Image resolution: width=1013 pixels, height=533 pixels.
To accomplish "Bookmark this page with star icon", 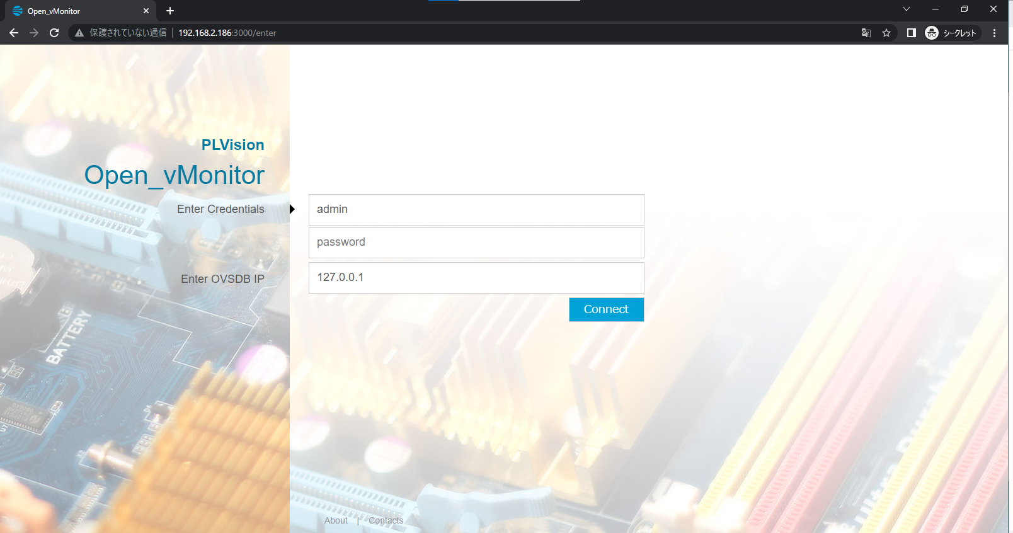I will coord(886,33).
